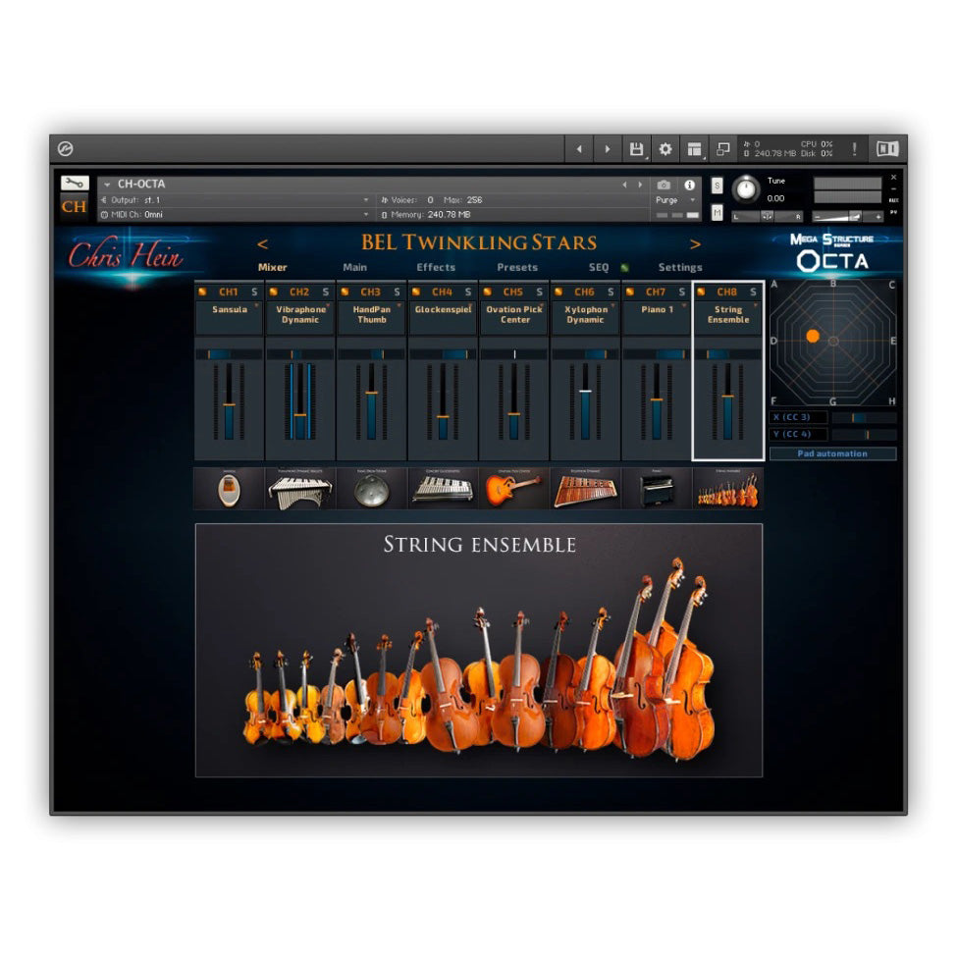Click the orange dot on the XY pad
This screenshot has width=957, height=957.
[x=813, y=336]
